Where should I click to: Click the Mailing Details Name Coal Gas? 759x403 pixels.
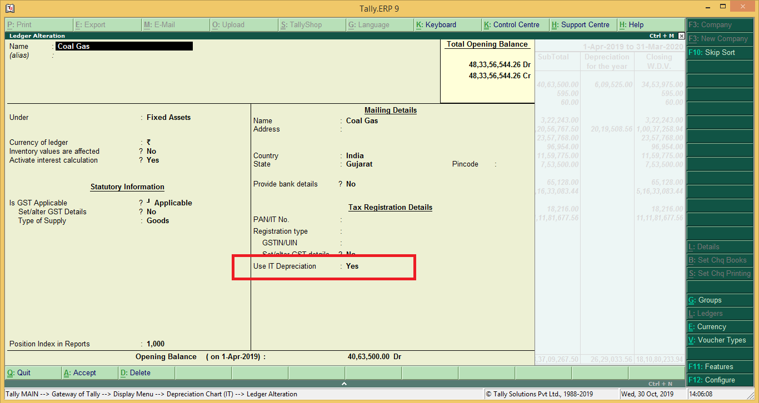[362, 120]
